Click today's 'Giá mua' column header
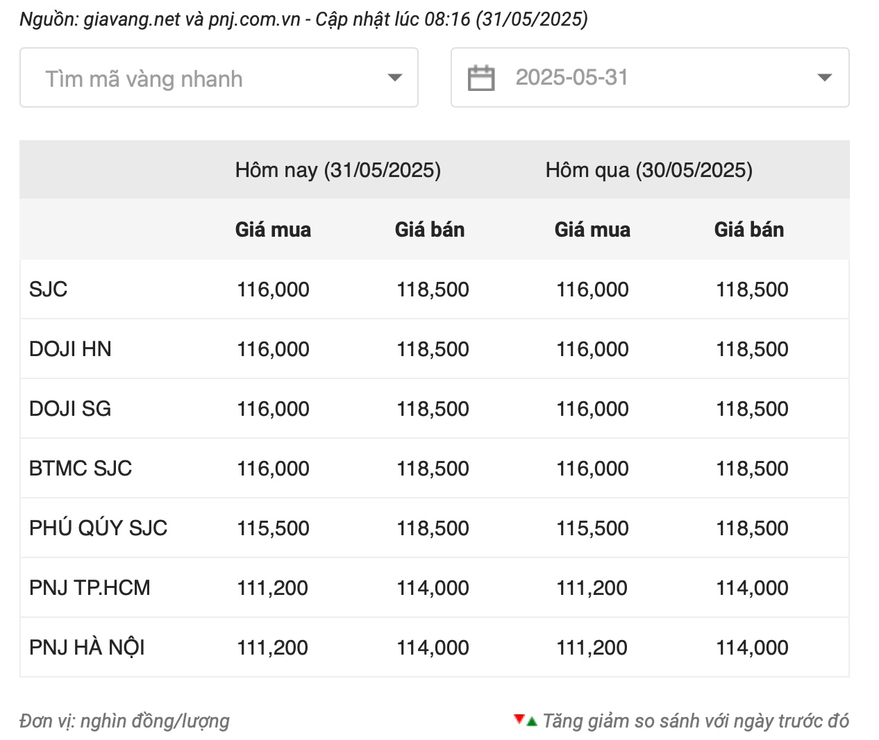 273,230
